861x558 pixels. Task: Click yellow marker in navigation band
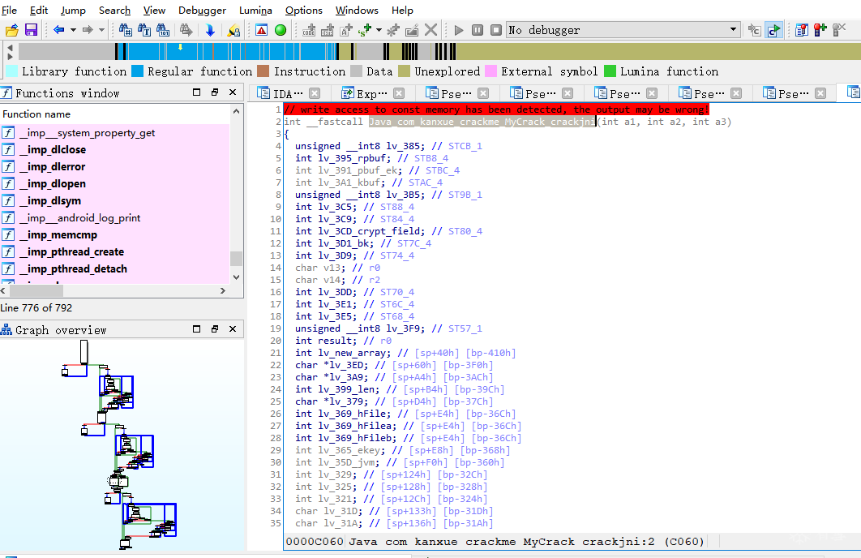point(180,47)
